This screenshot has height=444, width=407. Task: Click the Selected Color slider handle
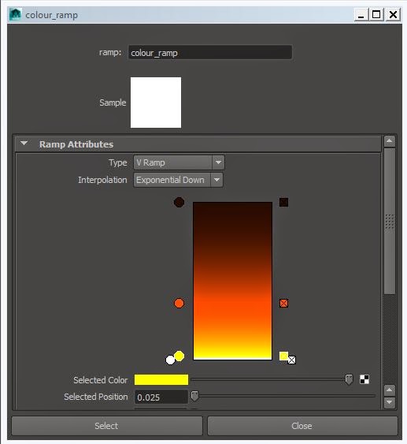pyautogui.click(x=349, y=379)
